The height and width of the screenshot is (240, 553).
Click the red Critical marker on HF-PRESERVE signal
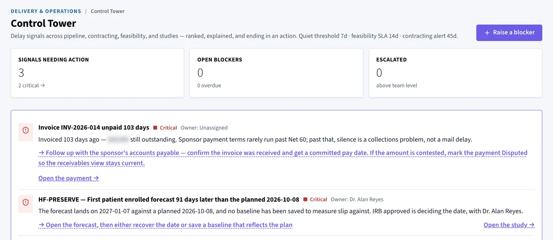pyautogui.click(x=315, y=199)
